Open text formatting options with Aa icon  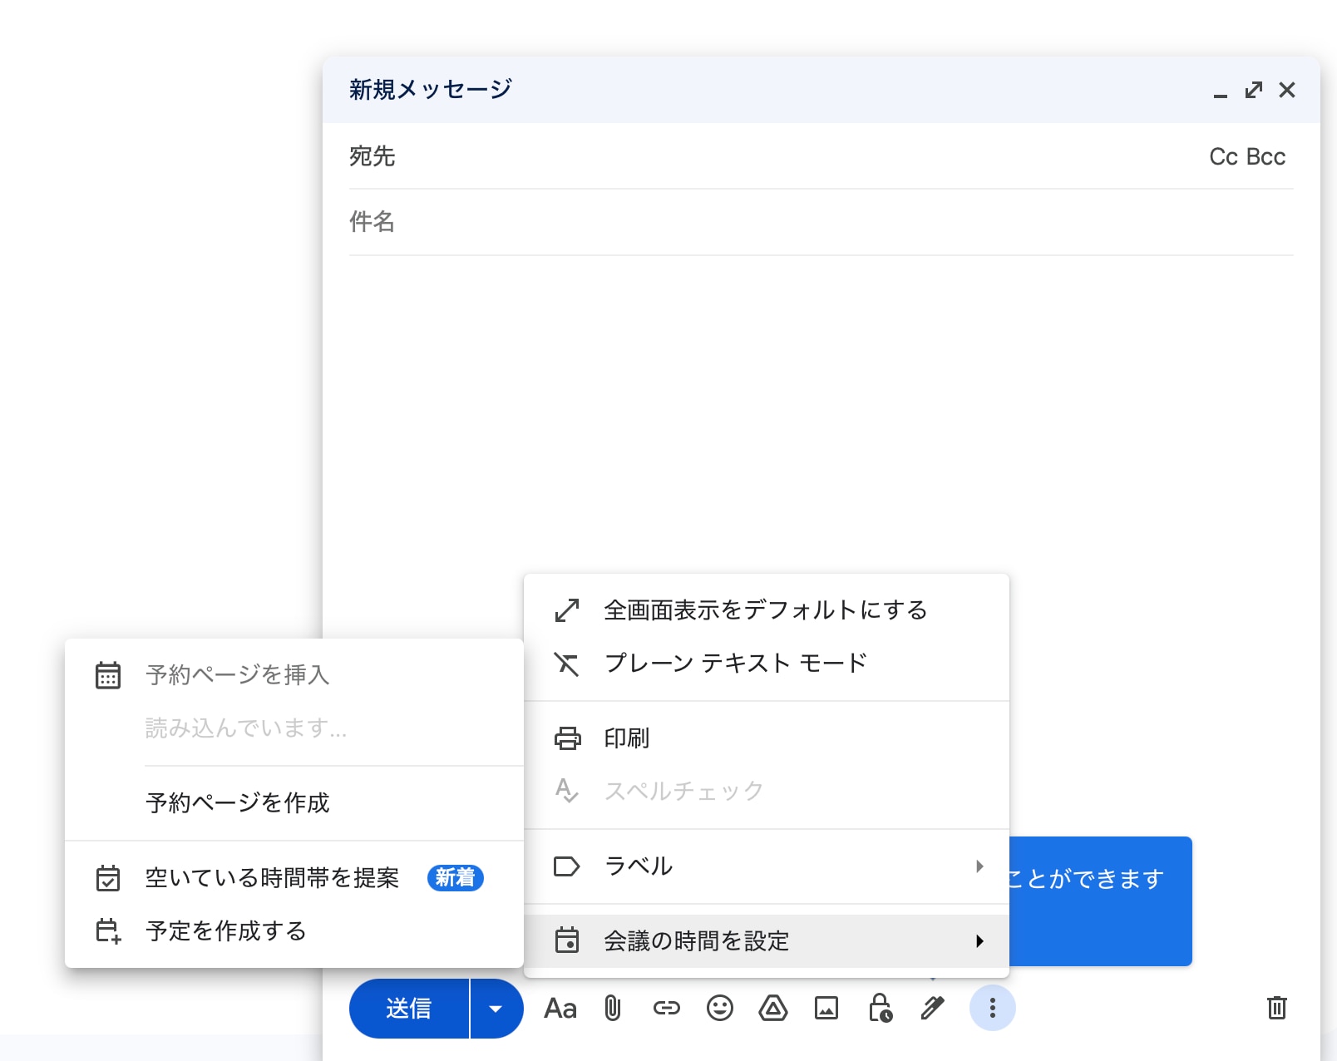tap(560, 1009)
